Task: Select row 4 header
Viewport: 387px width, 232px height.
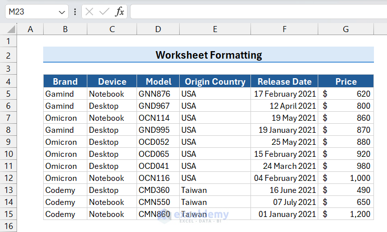Action: (9, 82)
